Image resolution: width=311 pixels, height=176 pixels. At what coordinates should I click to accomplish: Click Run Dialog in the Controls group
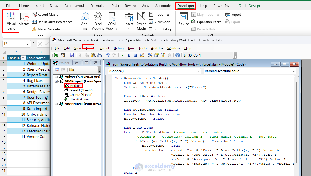[160, 29]
